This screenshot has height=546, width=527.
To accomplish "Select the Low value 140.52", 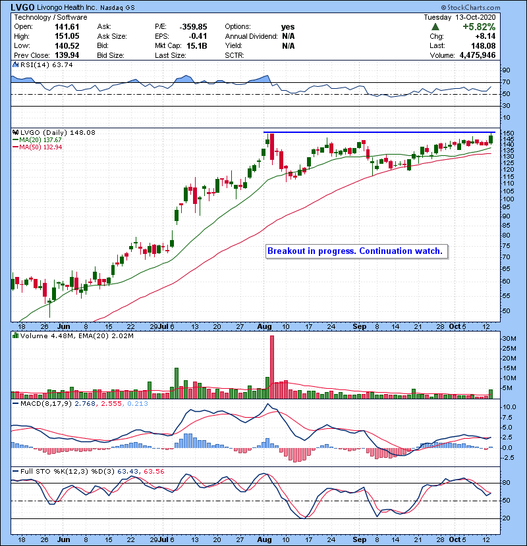I will click(67, 45).
